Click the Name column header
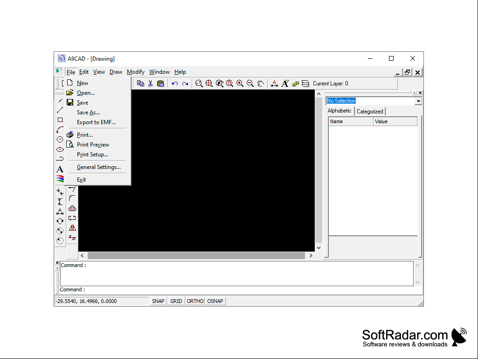 [x=351, y=121]
